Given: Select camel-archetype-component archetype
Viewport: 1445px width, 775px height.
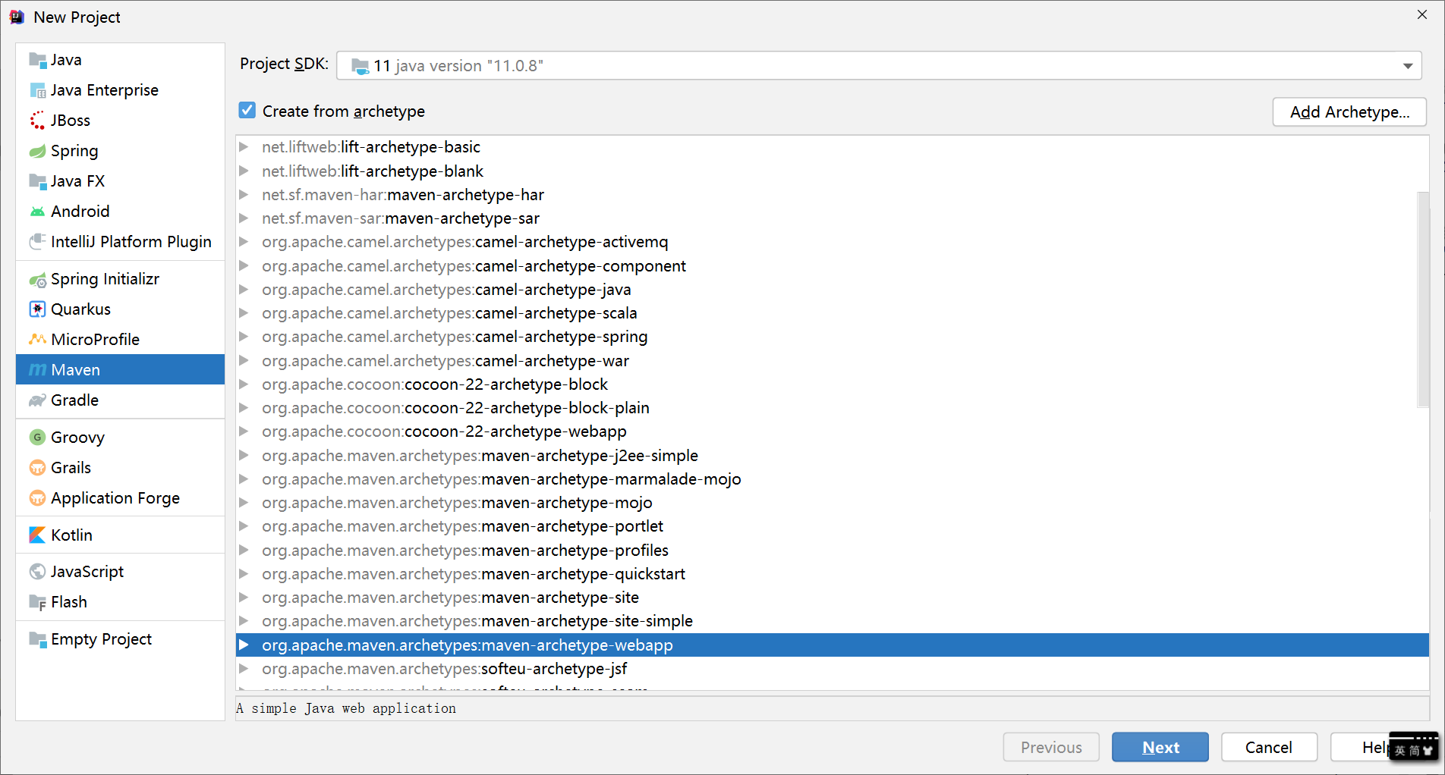Looking at the screenshot, I should click(832, 265).
